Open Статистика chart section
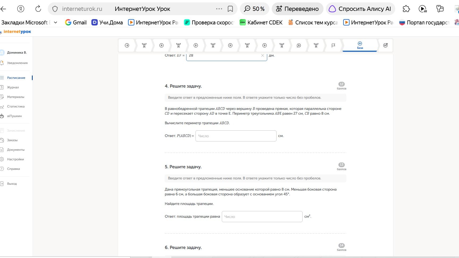459x258 pixels. click(x=16, y=106)
